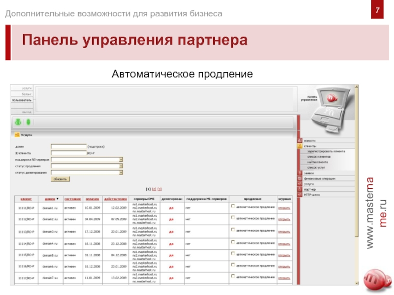Select the услуги icon in right sidebar
The height and width of the screenshot is (295, 394).
point(300,184)
